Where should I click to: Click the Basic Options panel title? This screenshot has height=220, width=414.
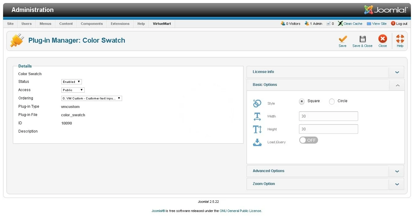click(x=265, y=85)
